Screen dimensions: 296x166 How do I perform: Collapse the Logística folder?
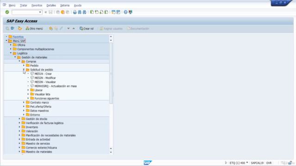[x=11, y=53]
